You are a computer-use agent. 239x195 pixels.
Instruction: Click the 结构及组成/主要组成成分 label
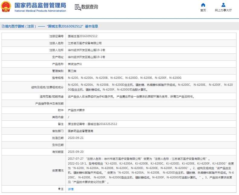coord(47,87)
